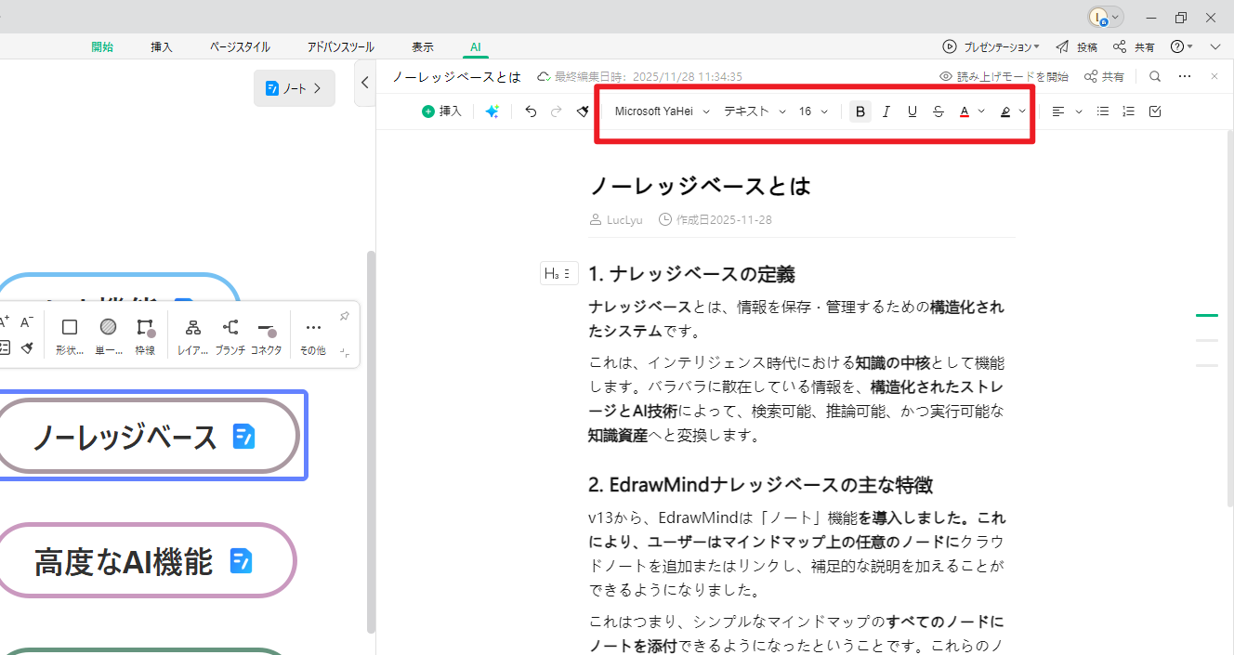Screen dimensions: 1234x655
Task: Expand the font size 16 dropdown
Action: coord(810,111)
